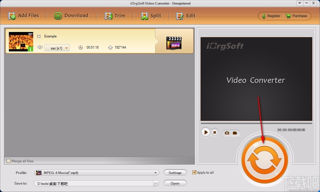Image resolution: width=320 pixels, height=192 pixels.
Task: Click the Settings button
Action: [175, 173]
